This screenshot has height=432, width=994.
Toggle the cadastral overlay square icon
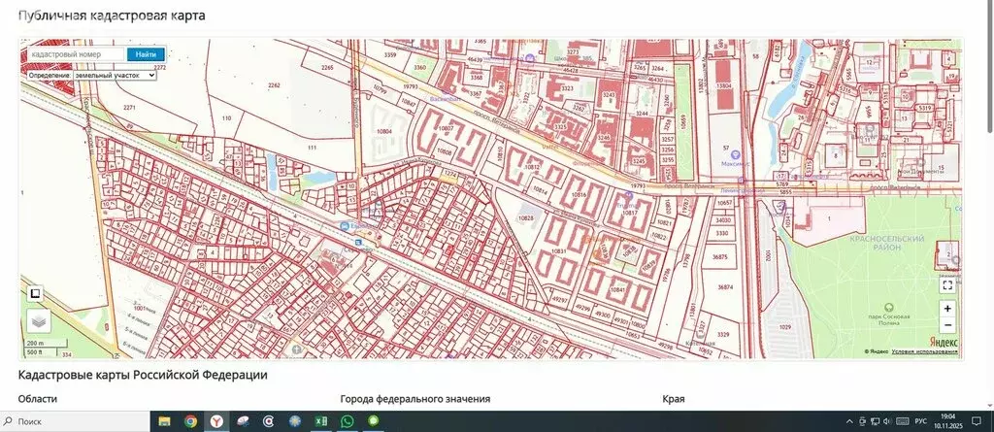coord(34,292)
